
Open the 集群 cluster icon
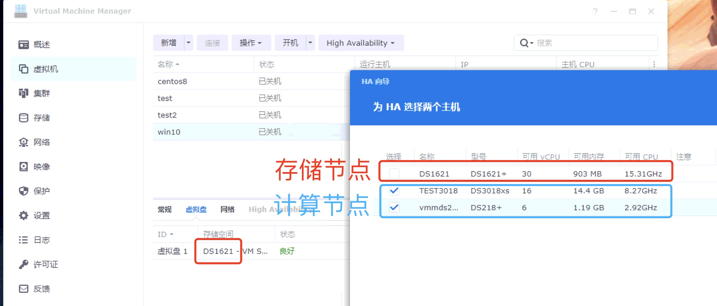click(23, 93)
